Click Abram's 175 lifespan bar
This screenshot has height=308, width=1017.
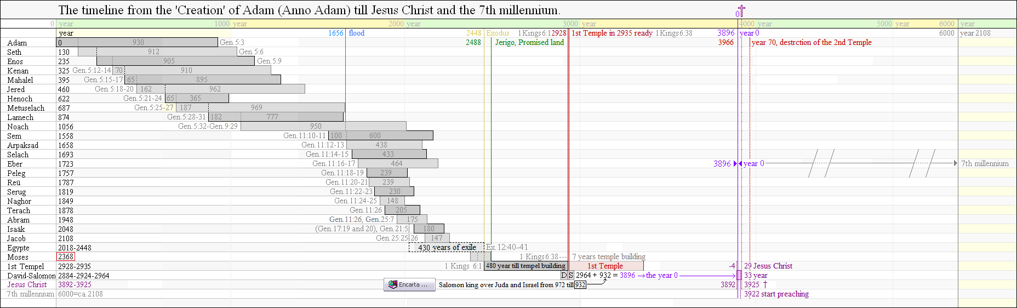(x=413, y=219)
